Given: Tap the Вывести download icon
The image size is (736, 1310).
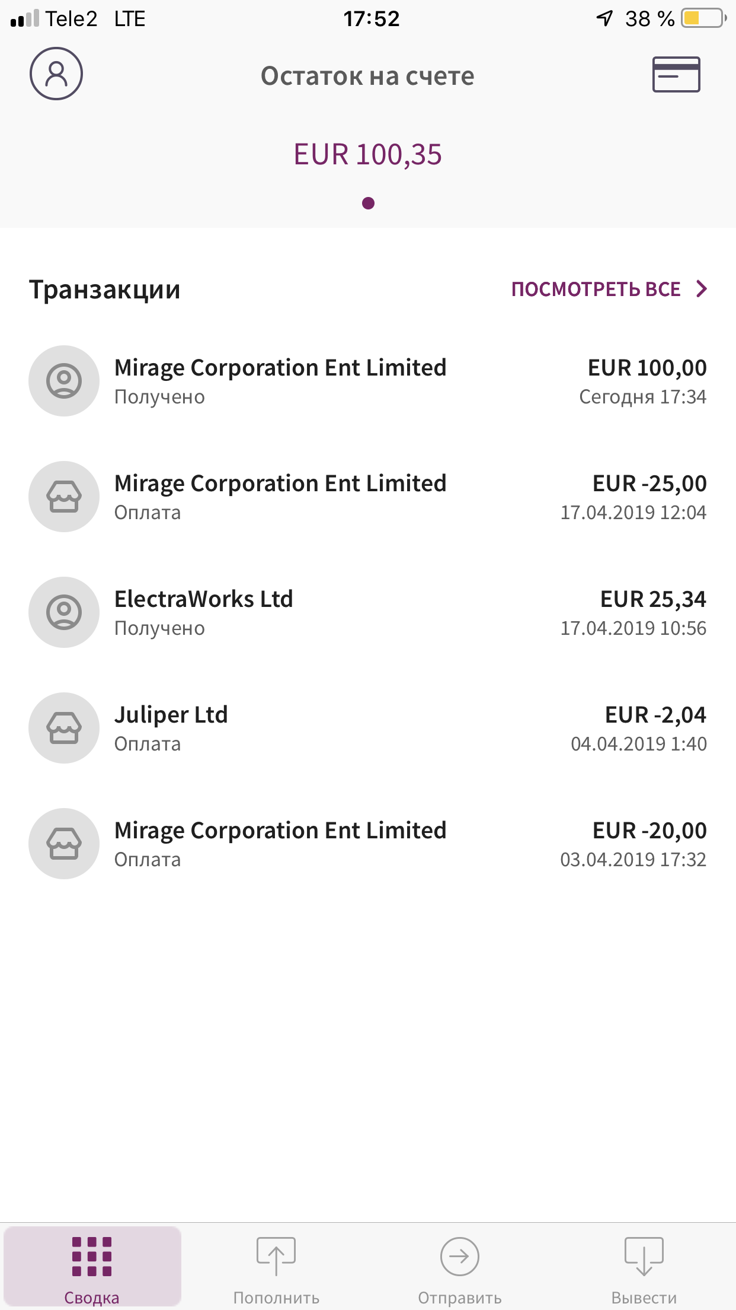Looking at the screenshot, I should (644, 1255).
